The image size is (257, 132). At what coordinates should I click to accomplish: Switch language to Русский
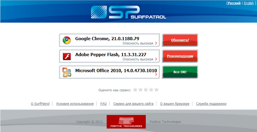(234, 3)
